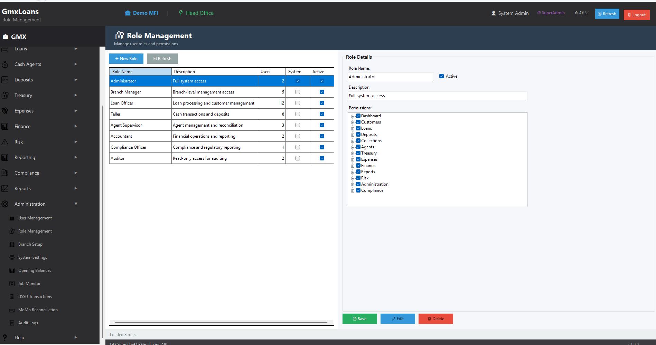Click the Reporting sidebar icon
This screenshot has width=656, height=345.
coord(5,157)
